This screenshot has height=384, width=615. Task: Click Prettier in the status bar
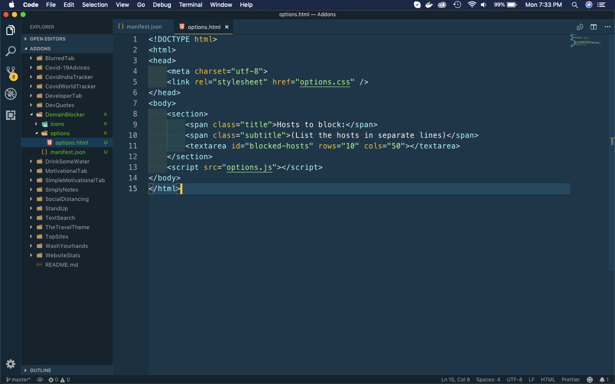[571, 380]
